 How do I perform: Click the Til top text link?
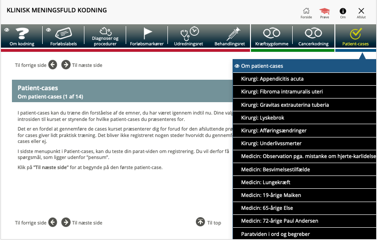click(214, 223)
